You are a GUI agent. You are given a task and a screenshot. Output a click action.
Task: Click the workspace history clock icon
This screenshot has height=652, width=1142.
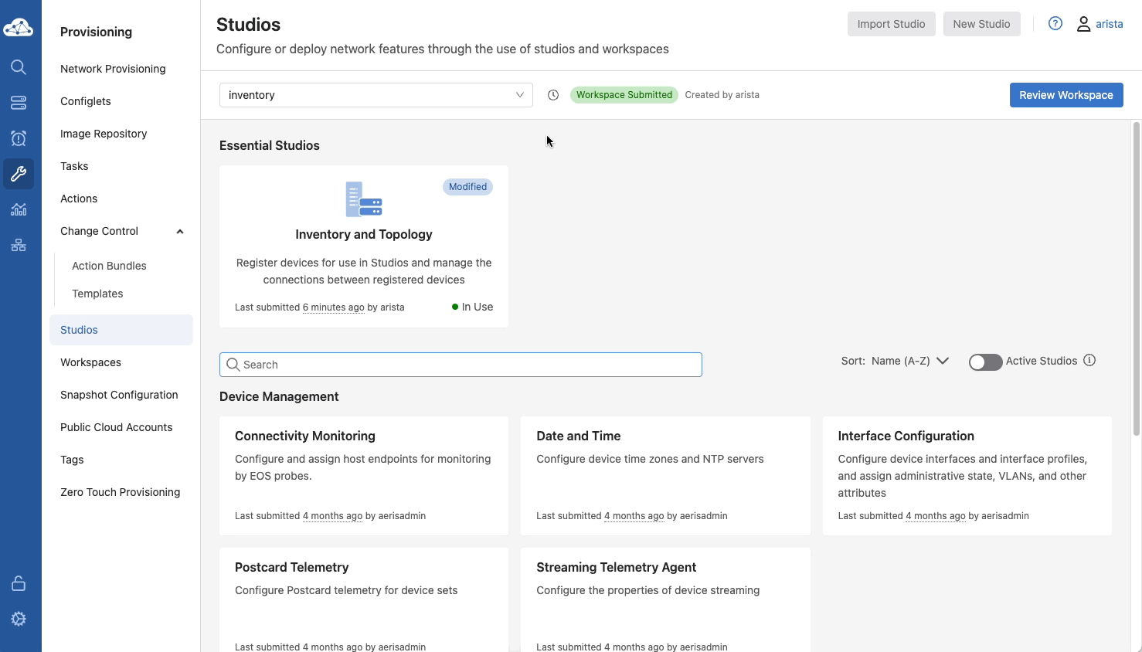553,95
